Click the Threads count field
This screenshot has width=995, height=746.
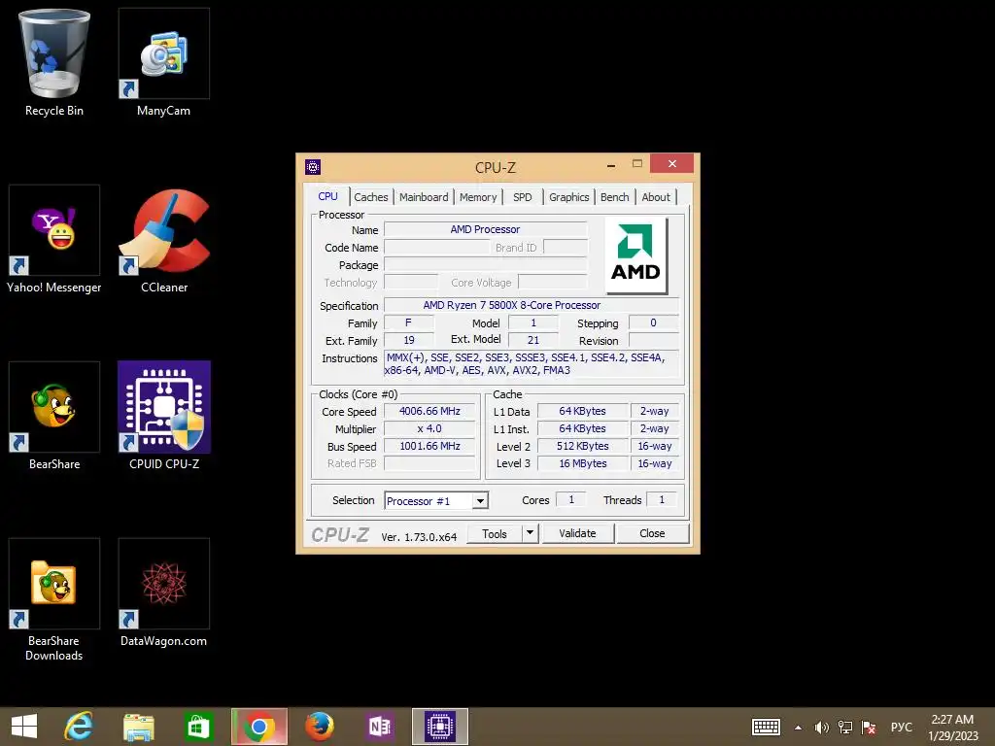(662, 500)
